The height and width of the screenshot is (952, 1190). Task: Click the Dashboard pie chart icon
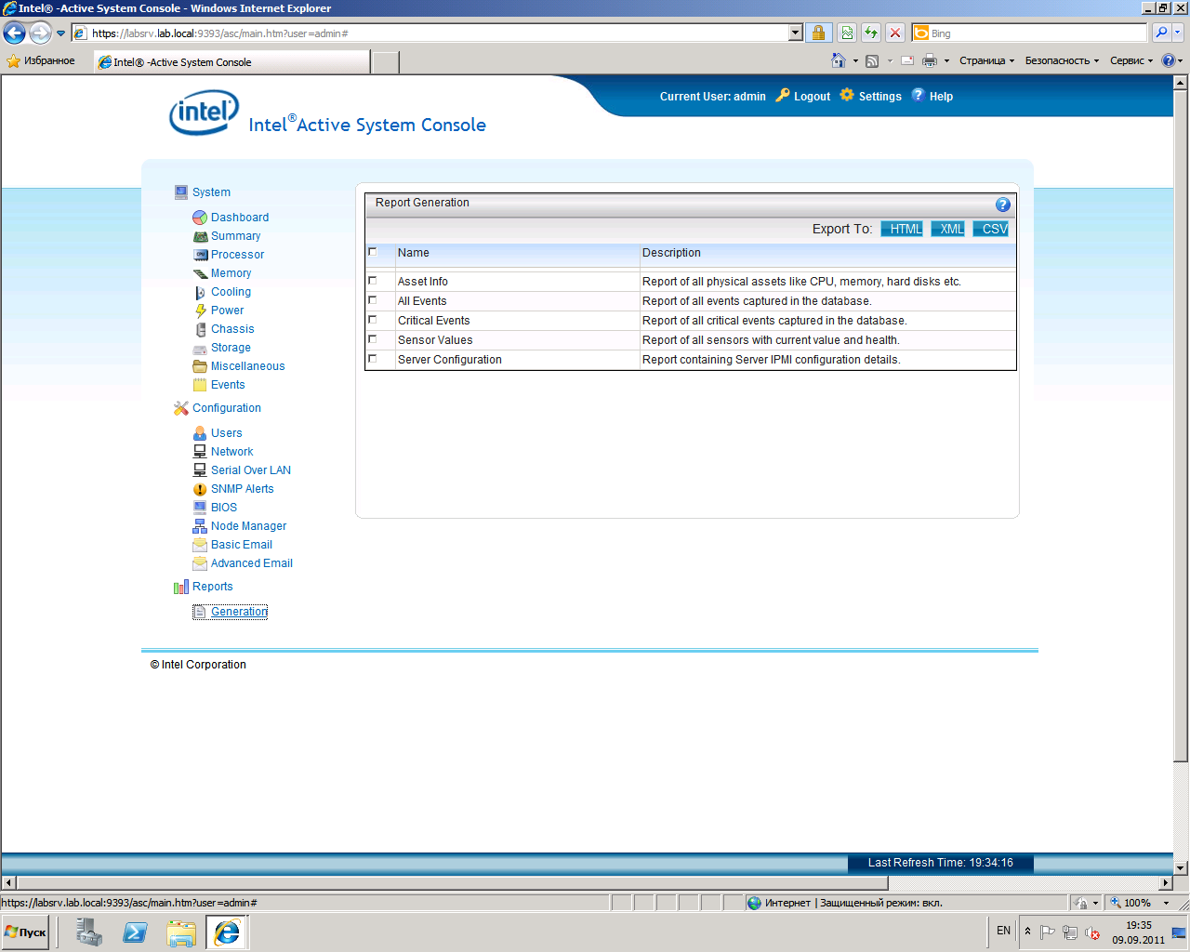[x=199, y=218]
